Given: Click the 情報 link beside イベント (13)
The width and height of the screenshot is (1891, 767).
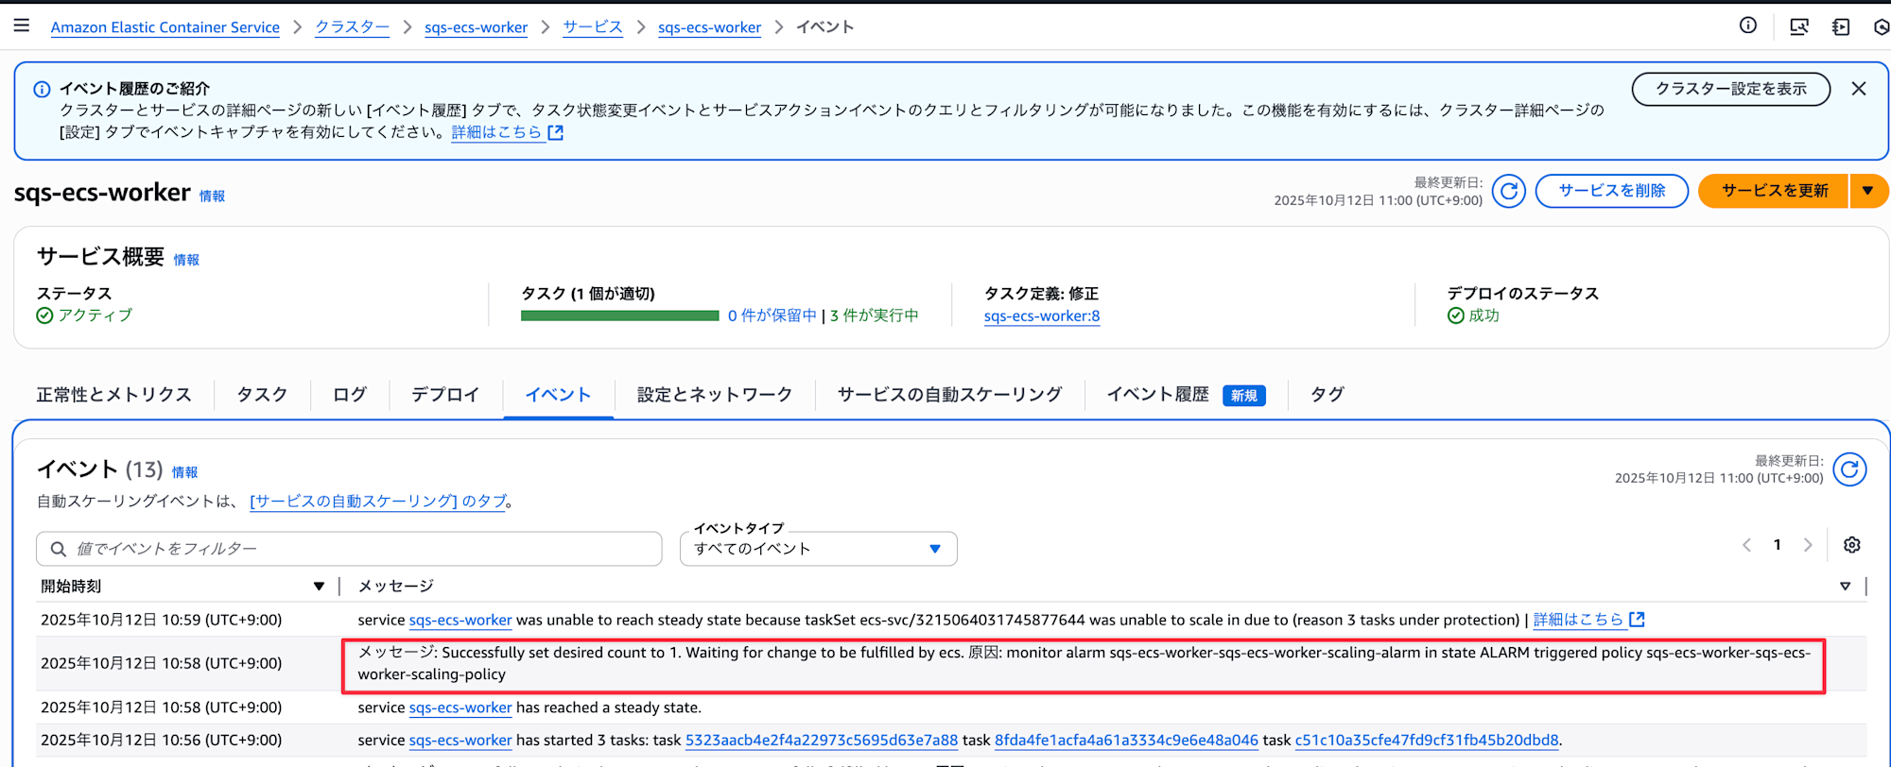Looking at the screenshot, I should tap(184, 472).
